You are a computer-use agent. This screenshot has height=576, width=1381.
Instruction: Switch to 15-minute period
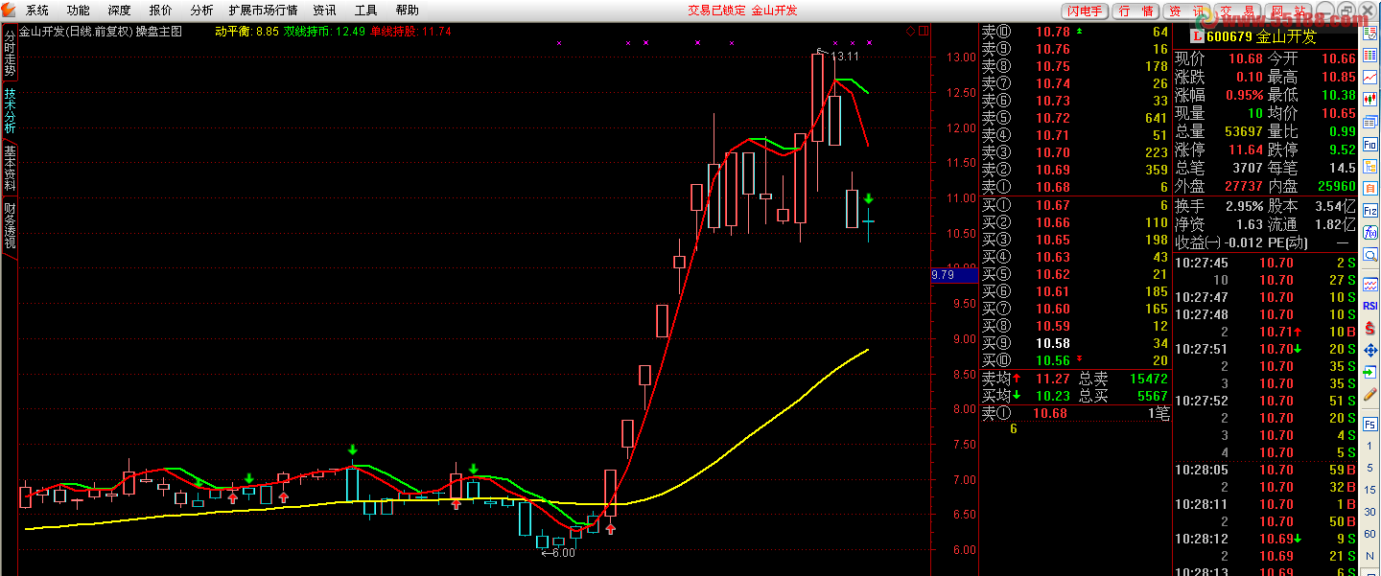(x=1369, y=489)
